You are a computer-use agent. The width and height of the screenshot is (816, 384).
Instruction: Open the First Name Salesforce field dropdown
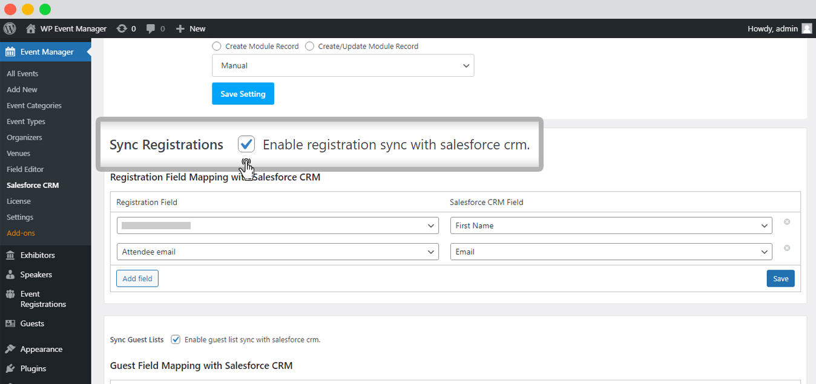[x=611, y=226]
